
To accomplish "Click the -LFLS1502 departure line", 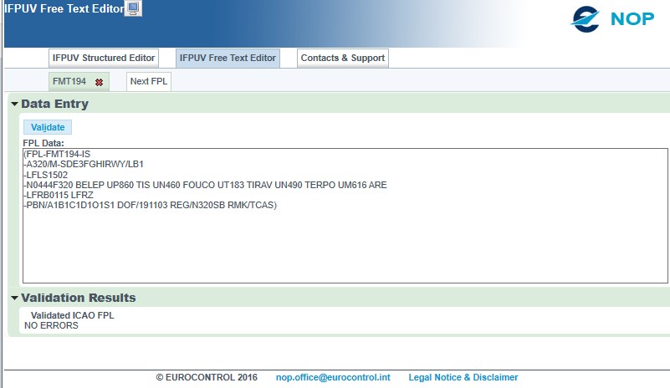I will 46,175.
